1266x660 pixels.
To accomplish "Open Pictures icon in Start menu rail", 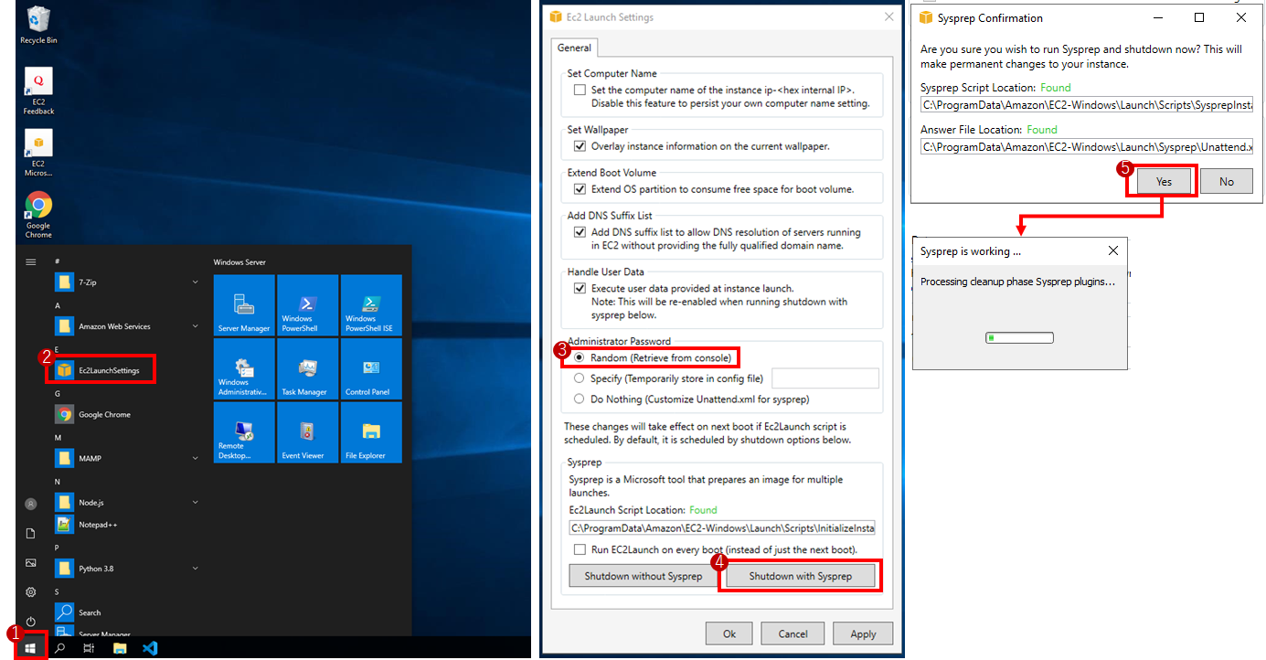I will [x=30, y=562].
